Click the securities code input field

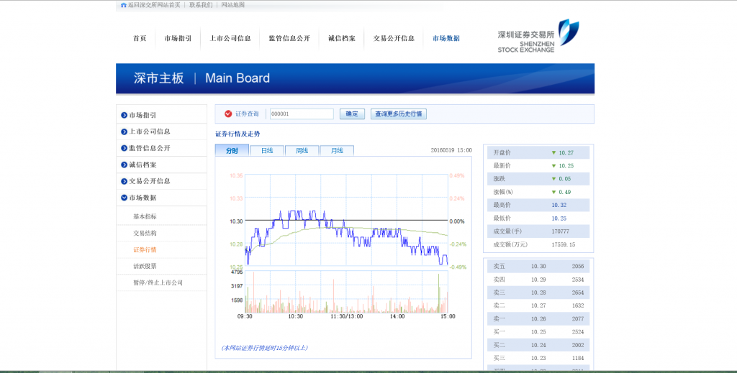coord(302,114)
